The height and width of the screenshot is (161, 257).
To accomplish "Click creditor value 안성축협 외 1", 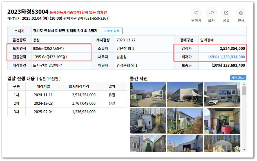I will click(x=127, y=65).
